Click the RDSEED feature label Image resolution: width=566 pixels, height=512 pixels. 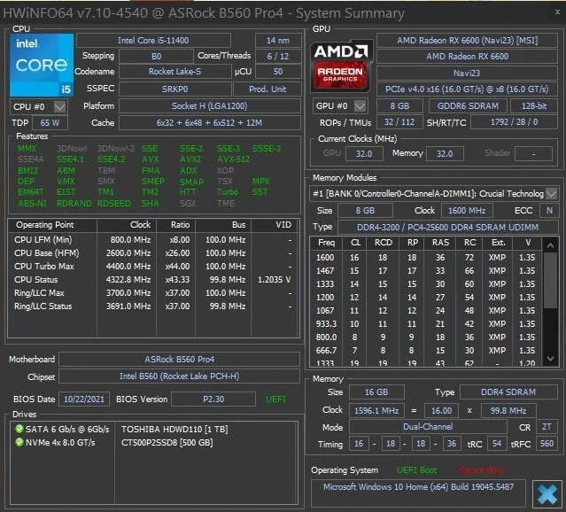(x=114, y=203)
